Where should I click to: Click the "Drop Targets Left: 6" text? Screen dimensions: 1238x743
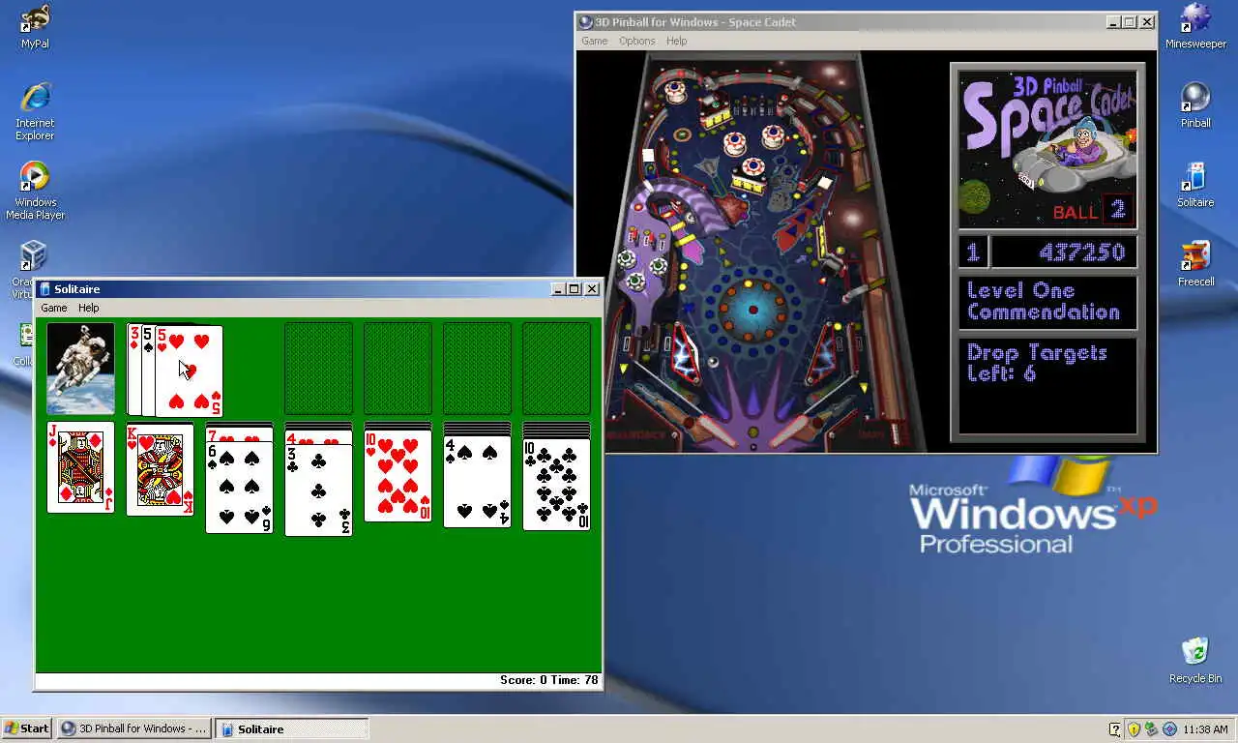pos(1037,362)
